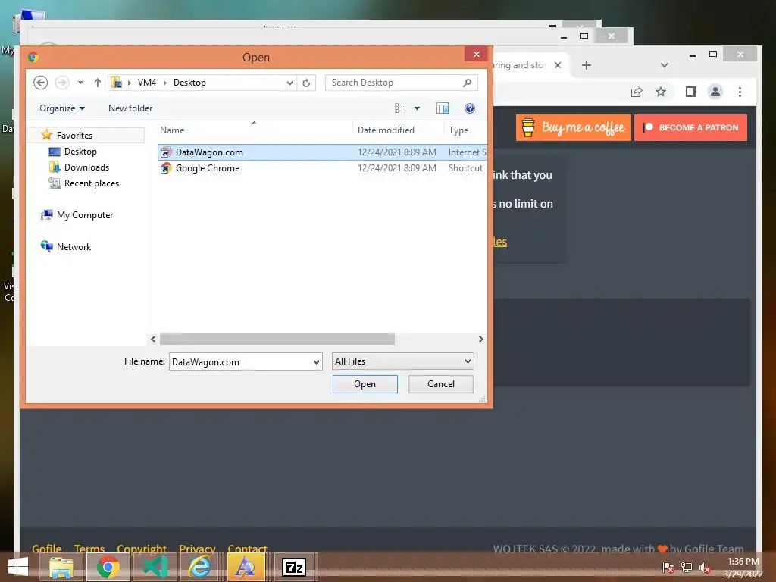Open Chrome tab search chevron

665,65
